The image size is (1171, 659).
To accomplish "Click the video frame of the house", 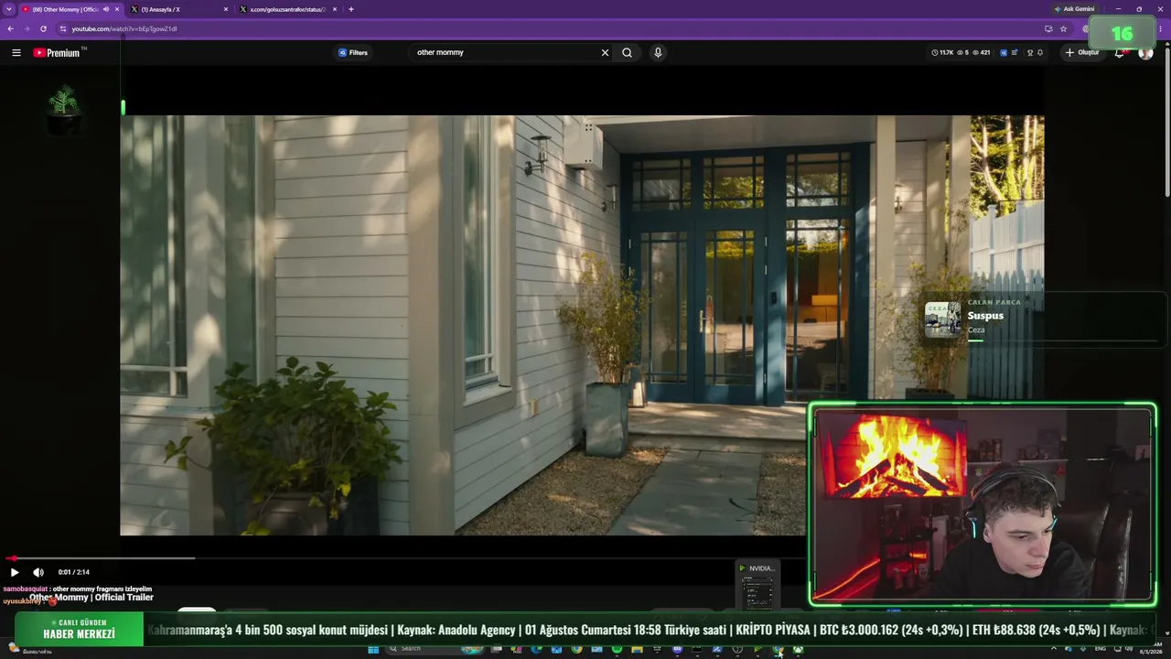I will (582, 325).
